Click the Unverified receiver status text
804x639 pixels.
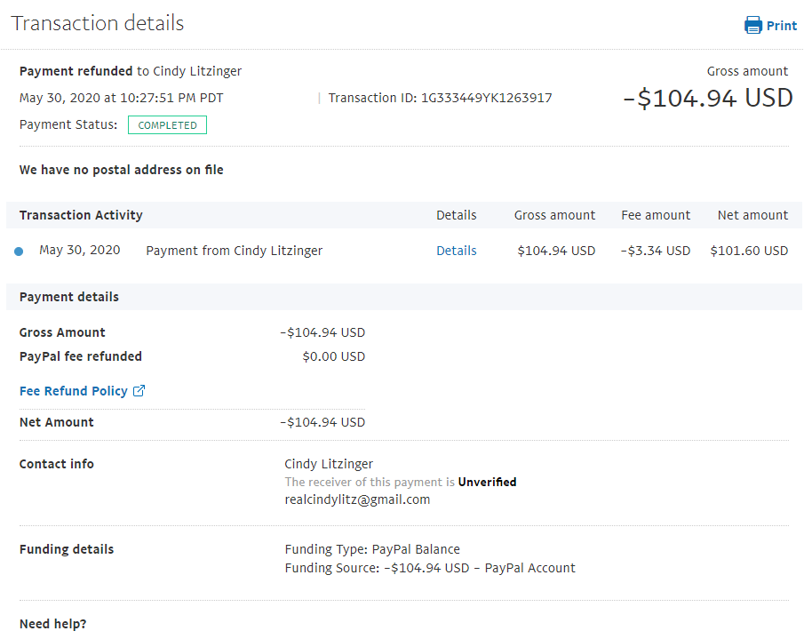pyautogui.click(x=487, y=482)
